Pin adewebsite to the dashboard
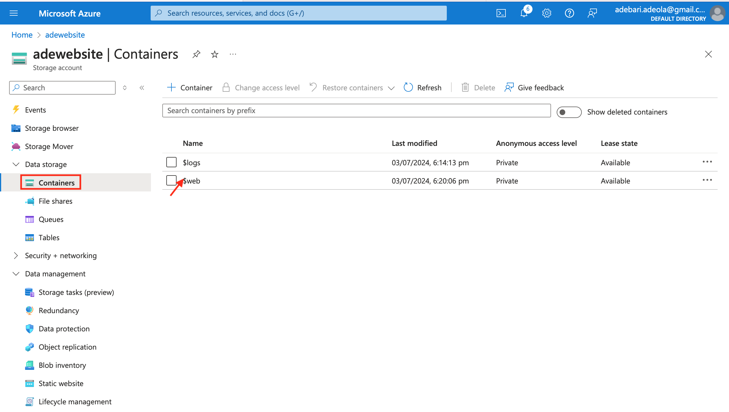 [196, 54]
